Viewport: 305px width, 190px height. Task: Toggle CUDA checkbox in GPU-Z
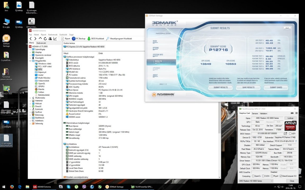(x=263, y=176)
